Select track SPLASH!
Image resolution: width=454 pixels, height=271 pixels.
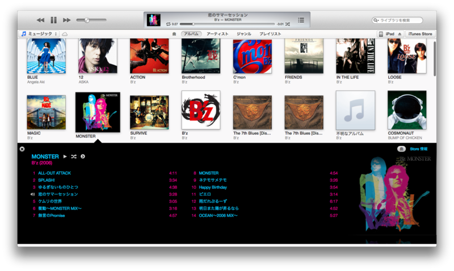pyautogui.click(x=47, y=180)
